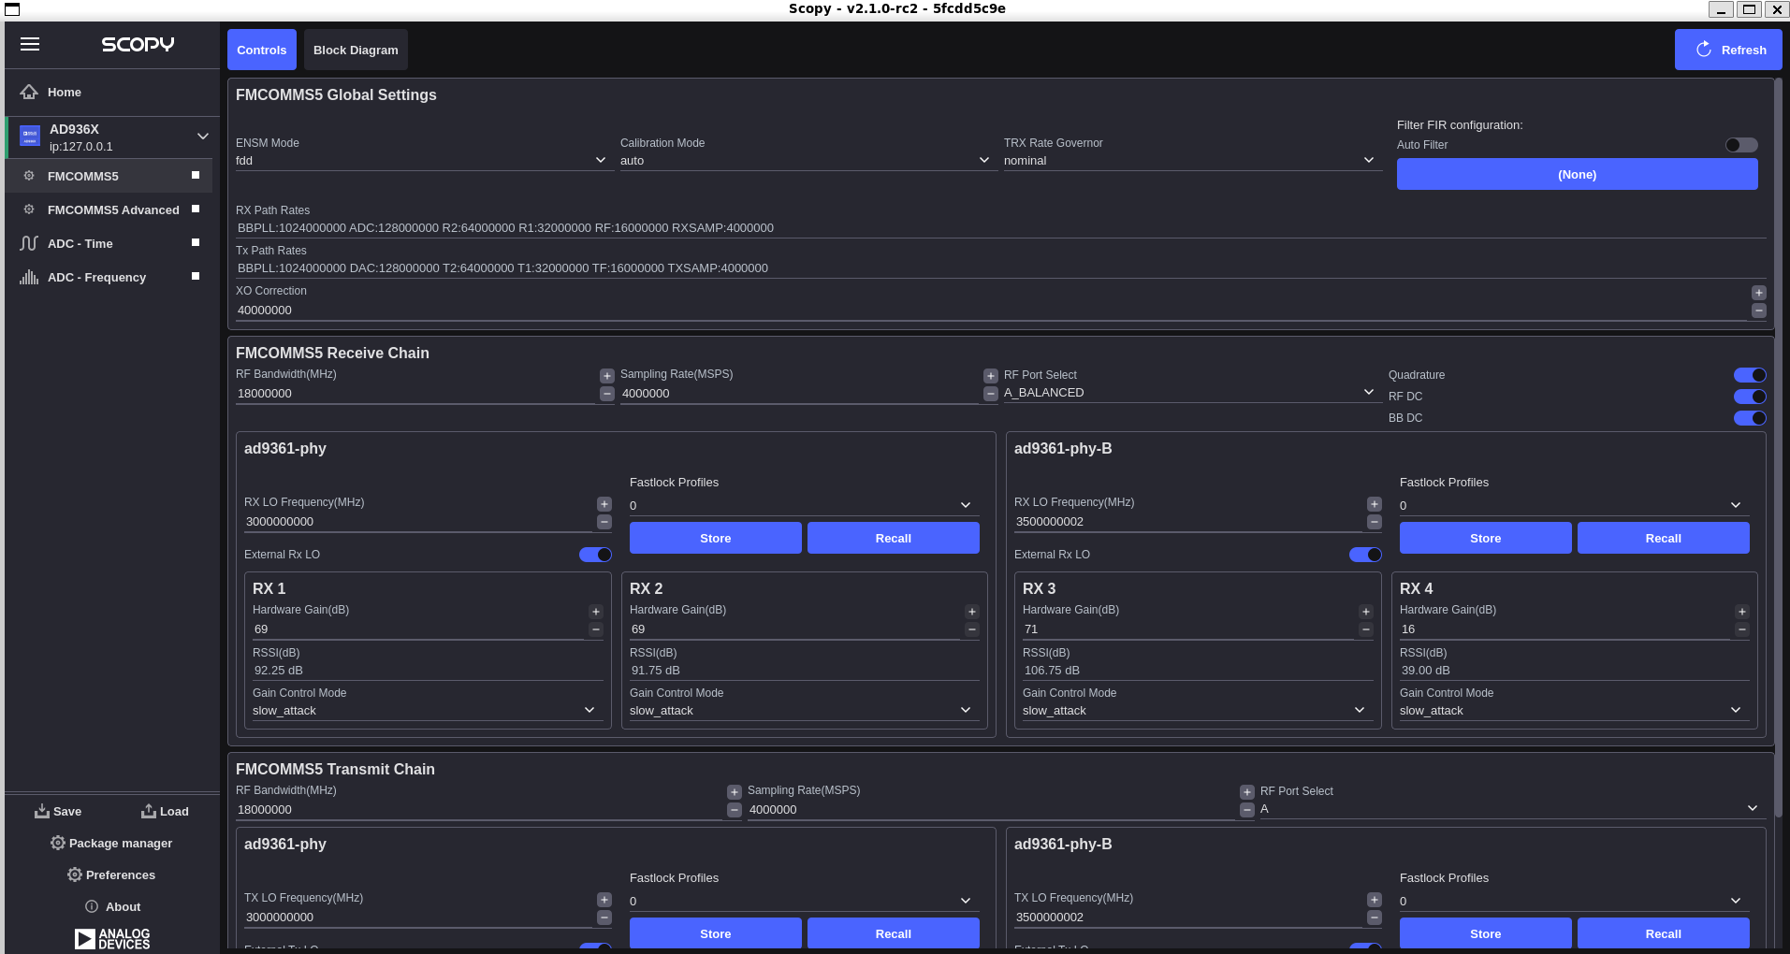Switch to the Controls tab

click(x=262, y=50)
